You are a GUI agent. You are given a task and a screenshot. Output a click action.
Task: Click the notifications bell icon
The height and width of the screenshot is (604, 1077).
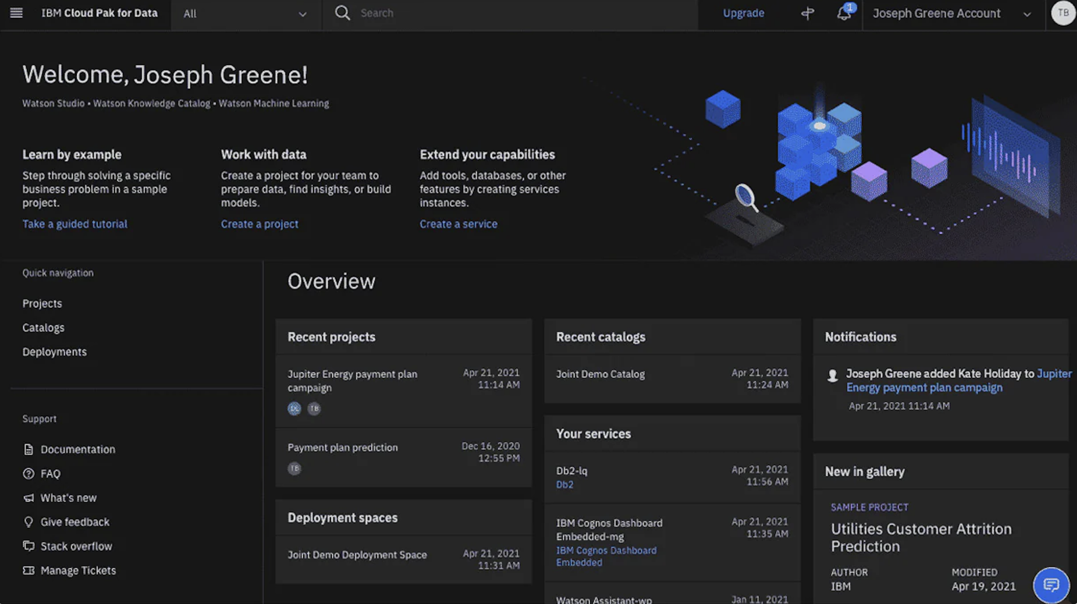(843, 13)
